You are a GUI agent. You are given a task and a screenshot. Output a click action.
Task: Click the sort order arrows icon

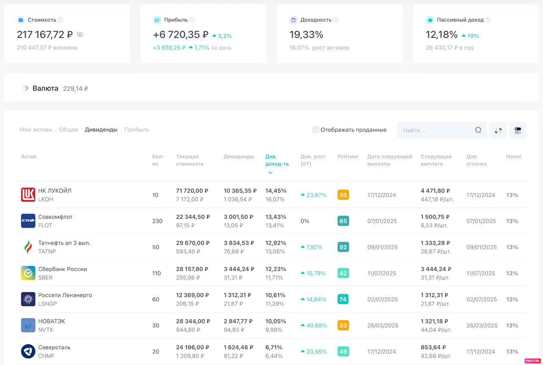coord(498,130)
